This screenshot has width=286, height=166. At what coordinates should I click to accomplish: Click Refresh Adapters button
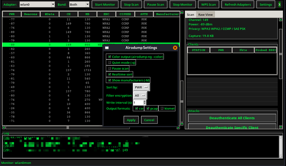[238, 5]
